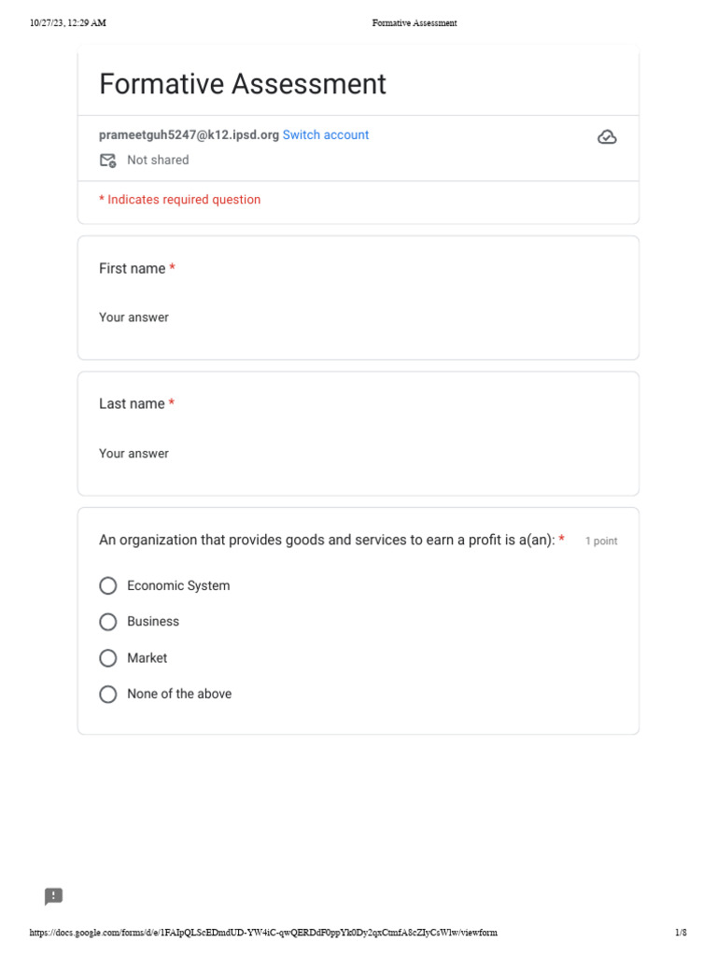Viewport: 717px width, 956px height.
Task: Select the Economic System radio button
Action: pyautogui.click(x=108, y=586)
